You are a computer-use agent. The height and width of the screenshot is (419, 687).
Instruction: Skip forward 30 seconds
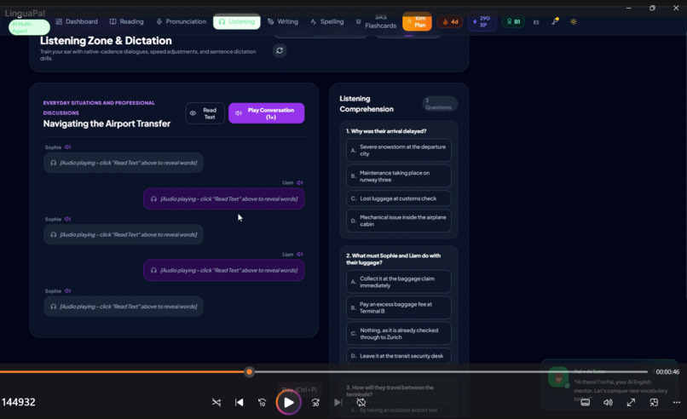(x=315, y=402)
